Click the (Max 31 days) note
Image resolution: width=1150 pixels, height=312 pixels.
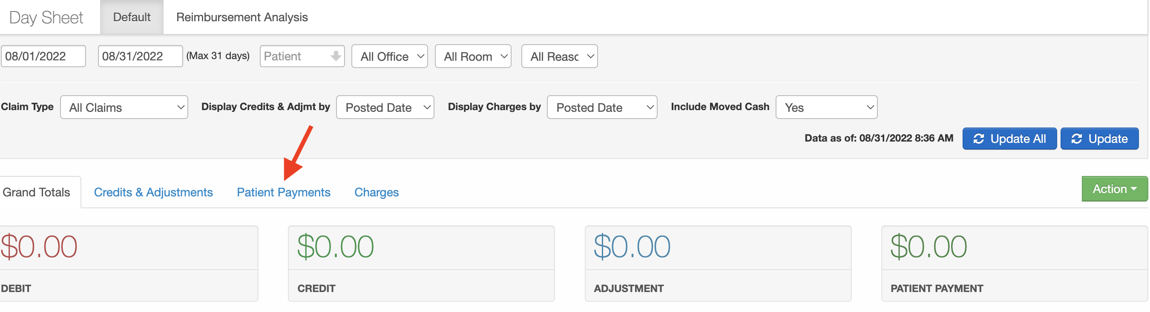[x=218, y=56]
